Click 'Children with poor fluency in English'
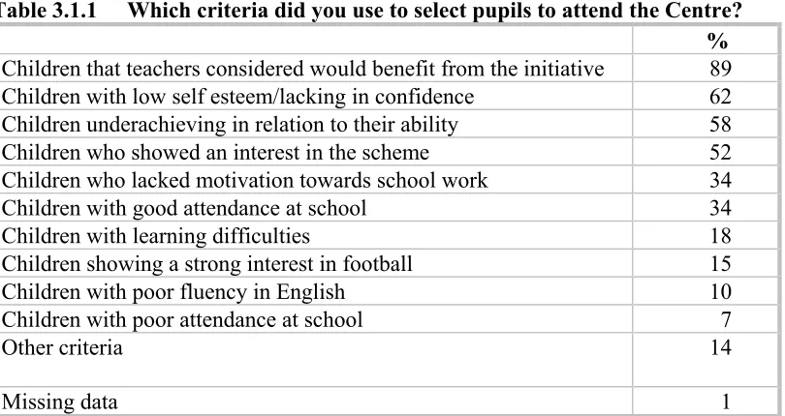This screenshot has width=785, height=416. (x=173, y=292)
